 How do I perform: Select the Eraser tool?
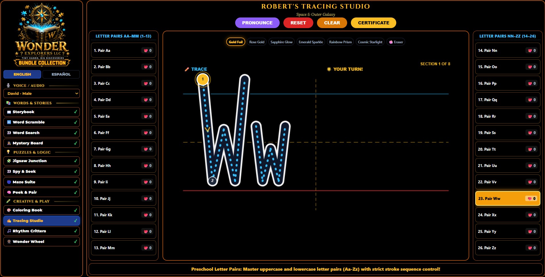396,42
